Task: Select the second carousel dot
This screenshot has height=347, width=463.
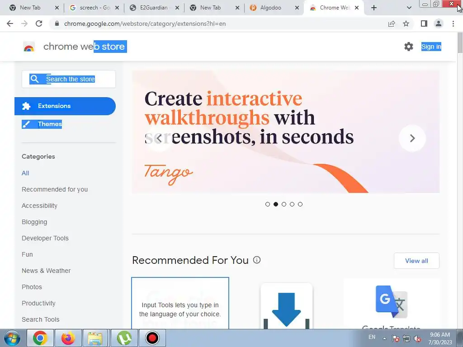Action: point(276,204)
